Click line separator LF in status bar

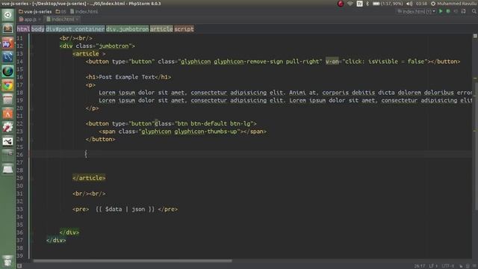pyautogui.click(x=433, y=266)
